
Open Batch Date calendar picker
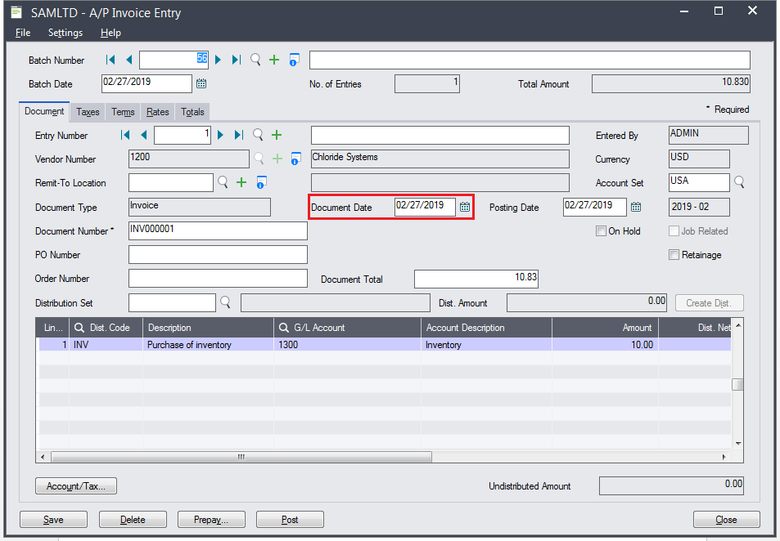pyautogui.click(x=201, y=83)
